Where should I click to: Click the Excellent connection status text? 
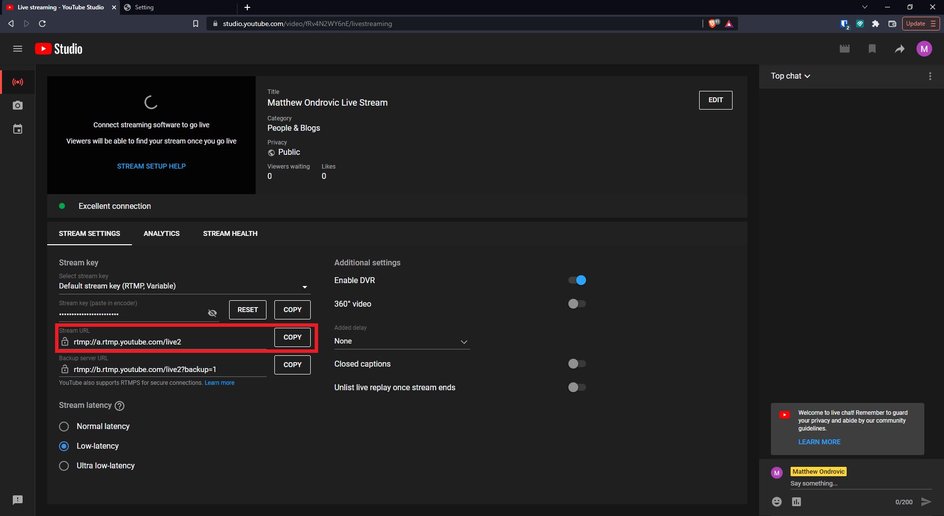(115, 206)
